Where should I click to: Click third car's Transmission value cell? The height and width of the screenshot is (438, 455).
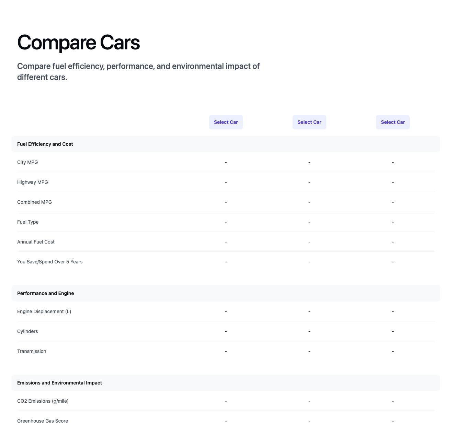(393, 351)
